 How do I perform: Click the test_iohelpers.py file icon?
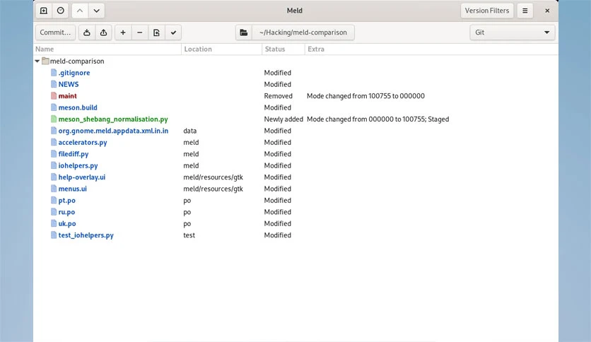[54, 235]
